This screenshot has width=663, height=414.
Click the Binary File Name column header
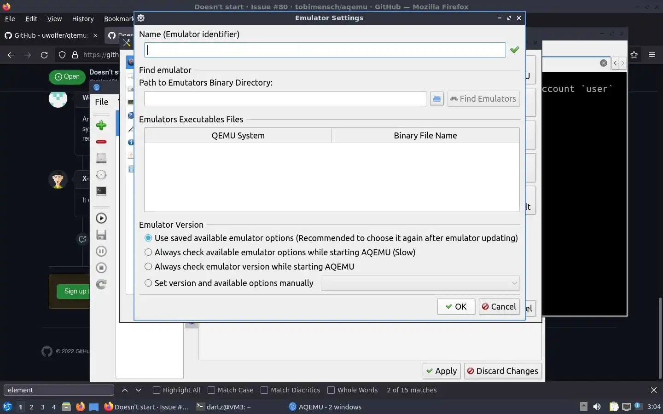425,135
